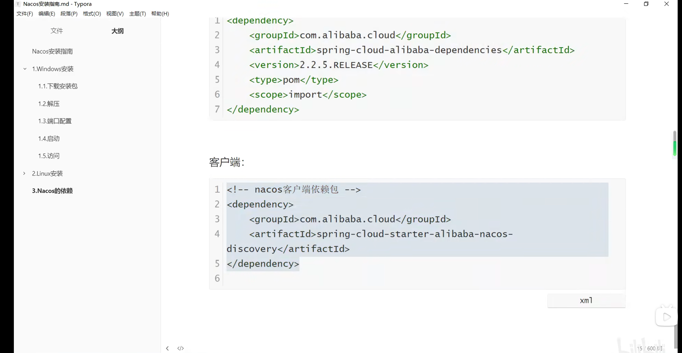The width and height of the screenshot is (682, 353).
Task: Go to 3.Nacos的依赖 outline entry
Action: [52, 191]
